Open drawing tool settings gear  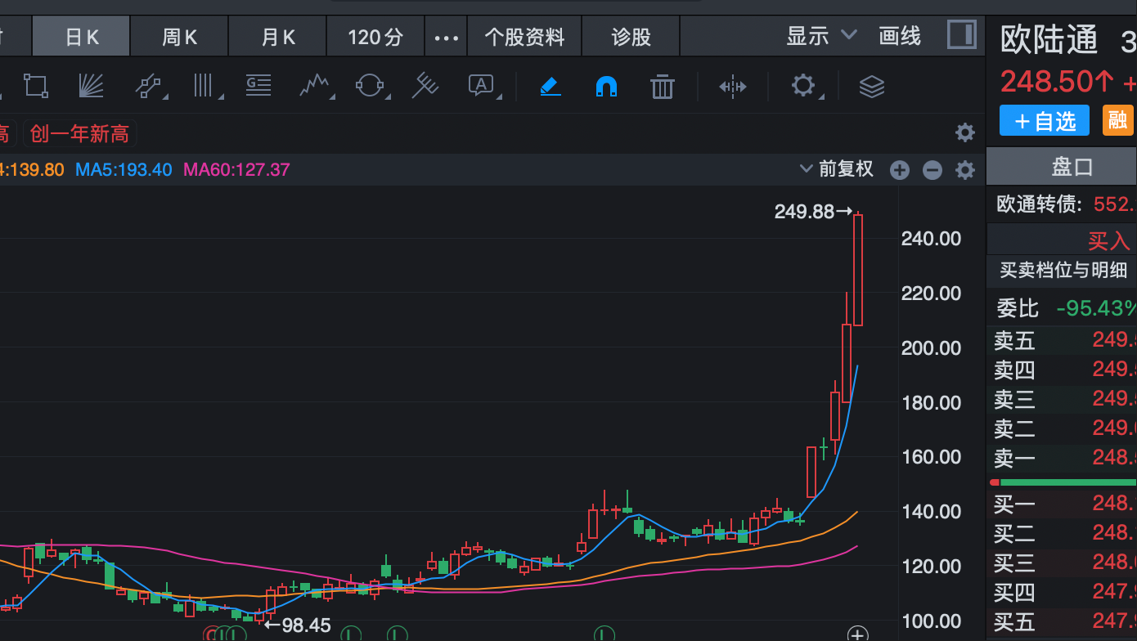click(x=803, y=85)
